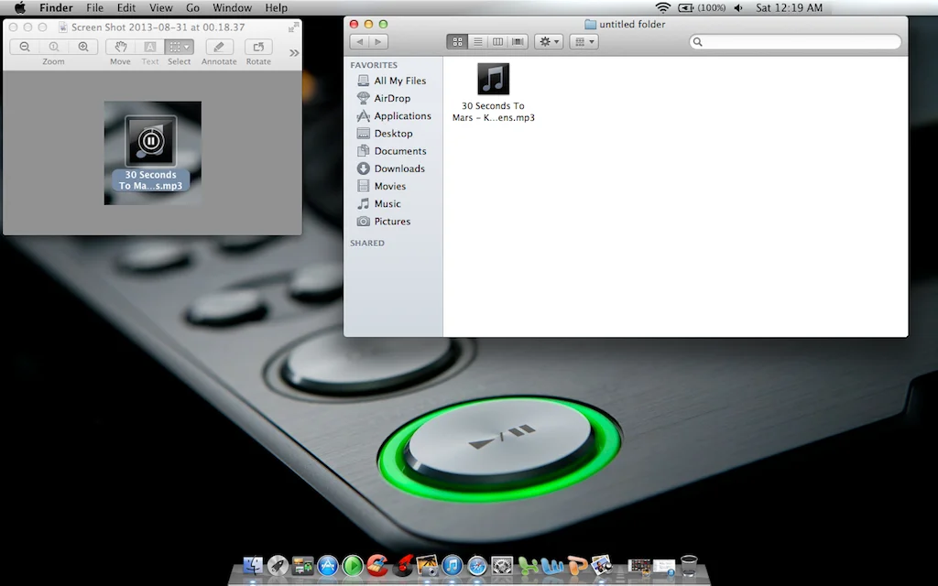The width and height of the screenshot is (938, 586).
Task: Open the Apple menu
Action: tap(20, 7)
